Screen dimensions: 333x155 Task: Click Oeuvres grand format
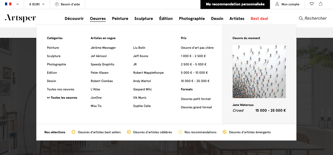196,107
